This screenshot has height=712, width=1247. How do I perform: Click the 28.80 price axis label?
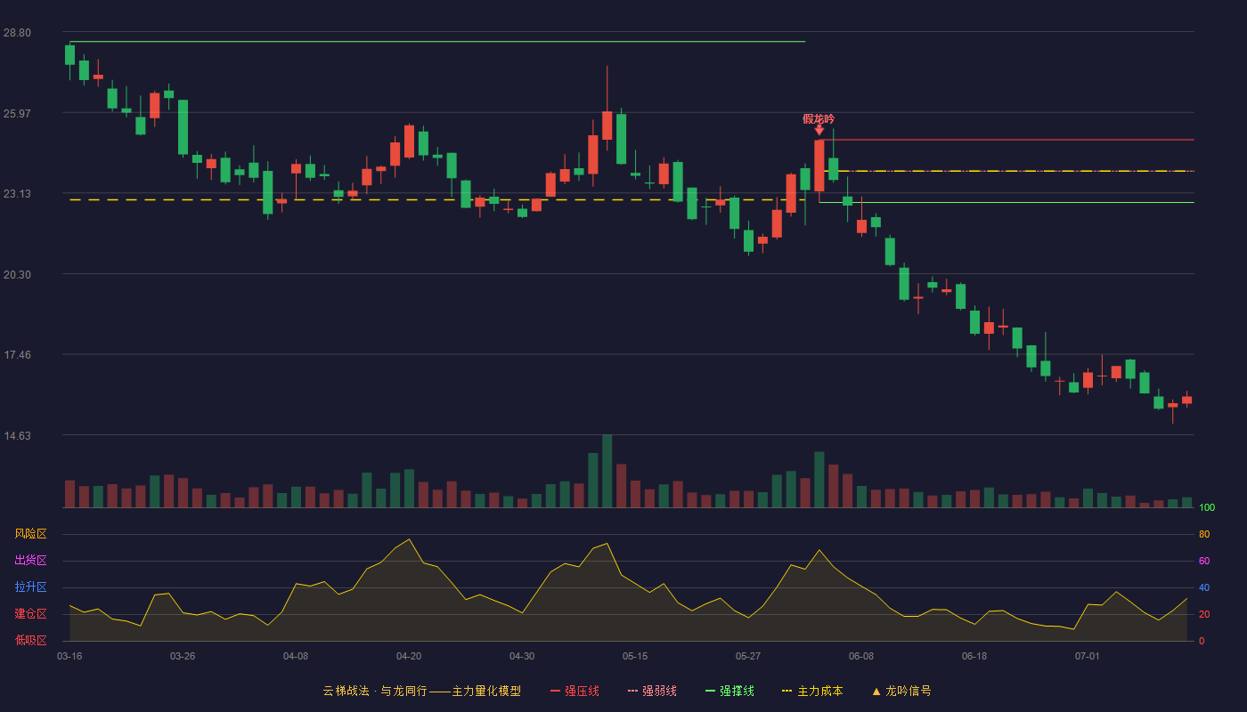(17, 33)
